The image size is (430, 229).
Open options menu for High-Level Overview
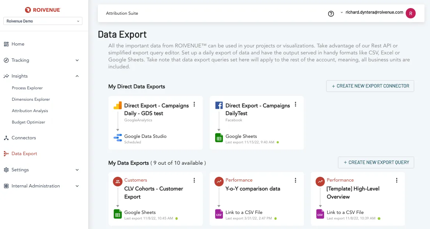(x=397, y=180)
